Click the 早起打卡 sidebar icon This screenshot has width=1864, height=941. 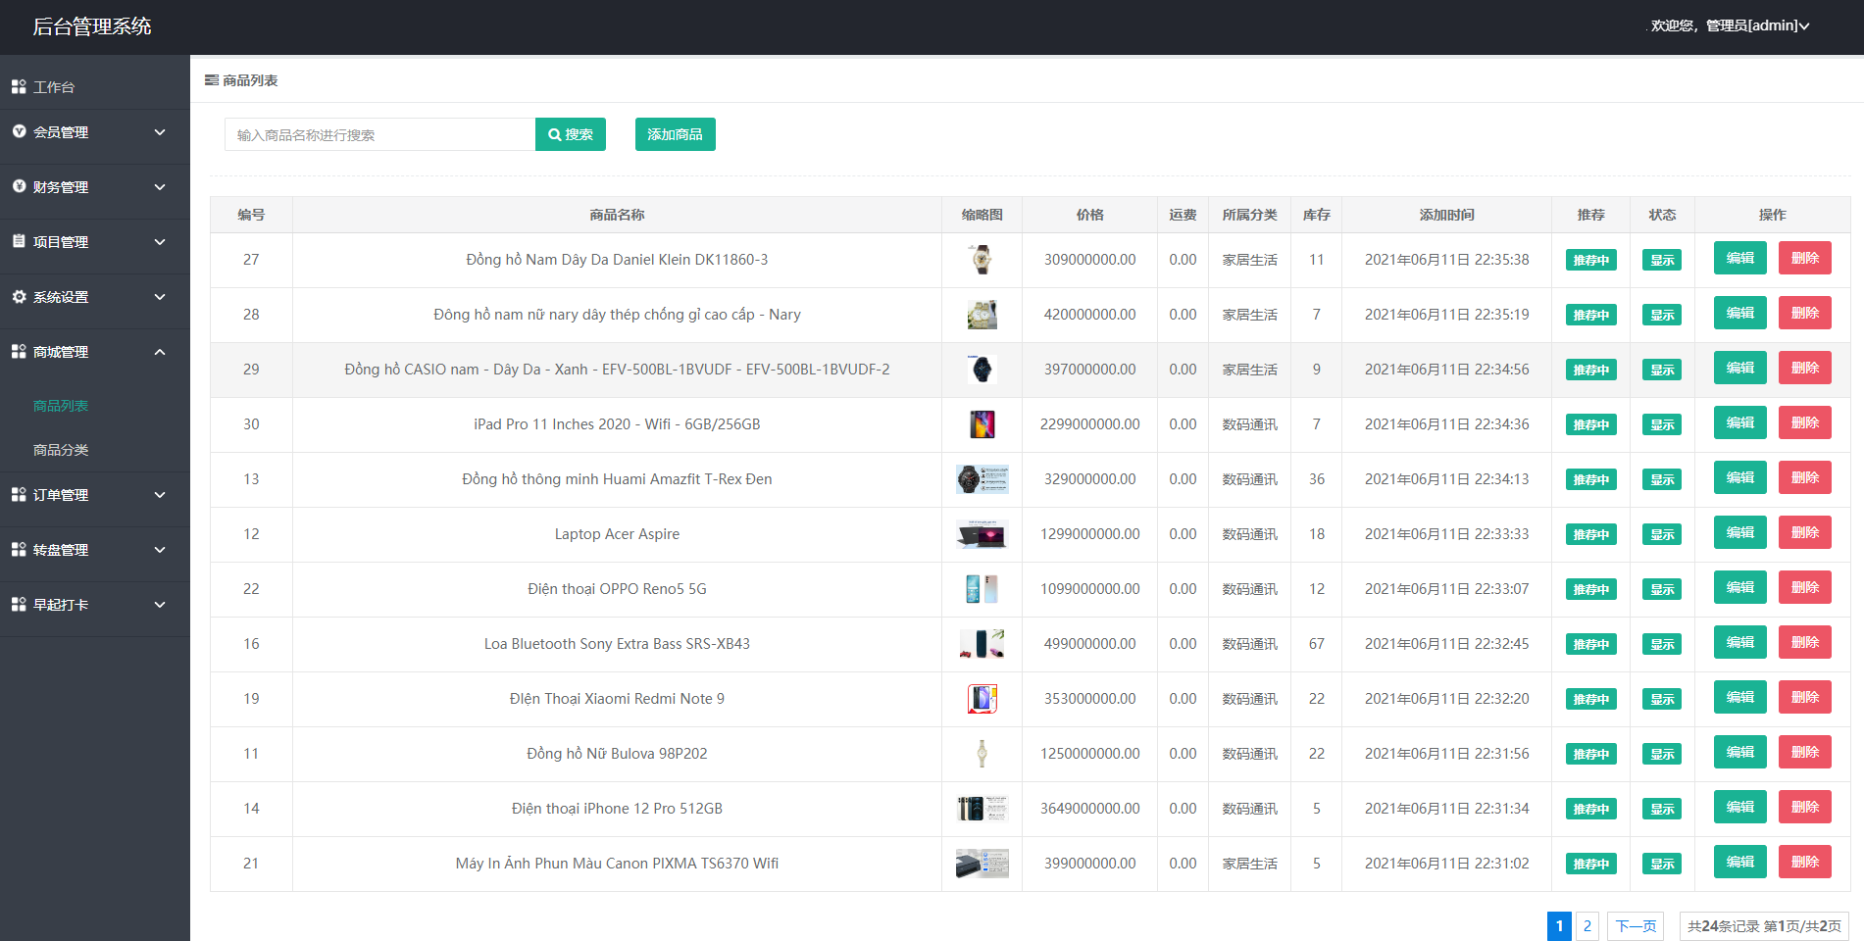pyautogui.click(x=19, y=605)
